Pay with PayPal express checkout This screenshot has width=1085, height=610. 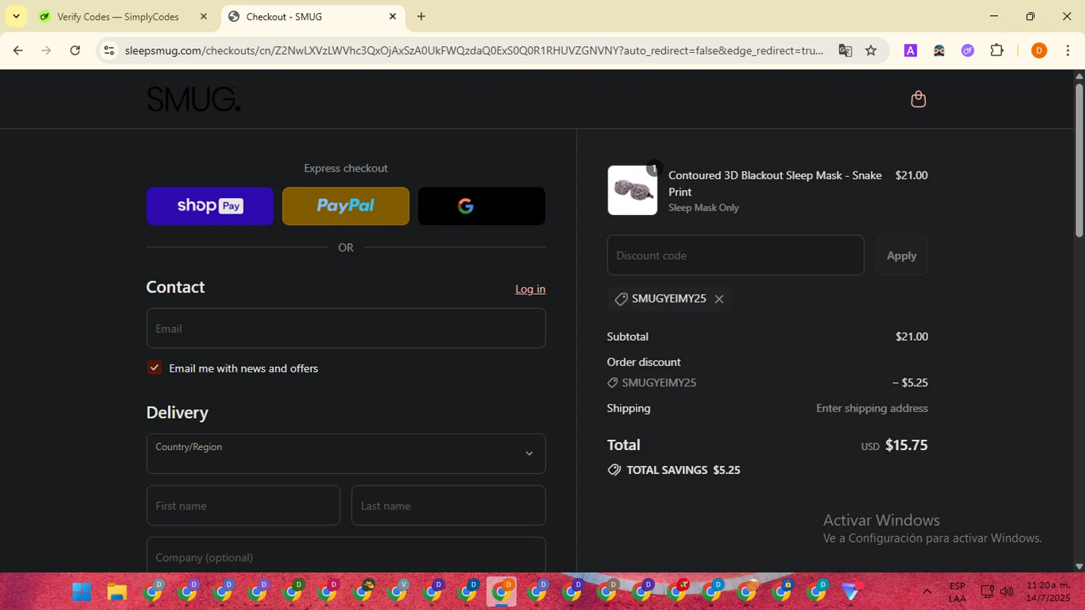coord(346,206)
